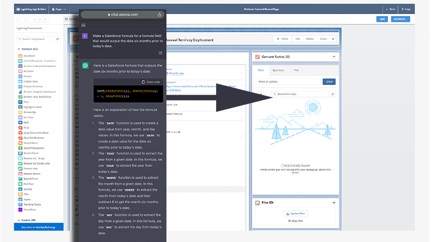The height and width of the screenshot is (242, 431).
Task: Select the Related Lists component
Action: click(28, 168)
